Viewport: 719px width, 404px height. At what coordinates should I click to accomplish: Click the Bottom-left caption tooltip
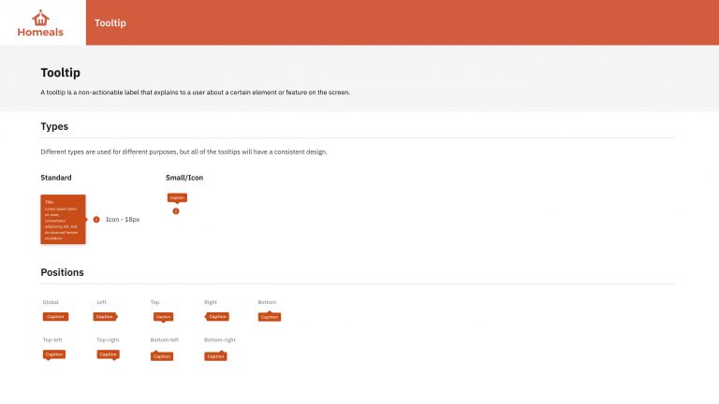[x=162, y=356]
